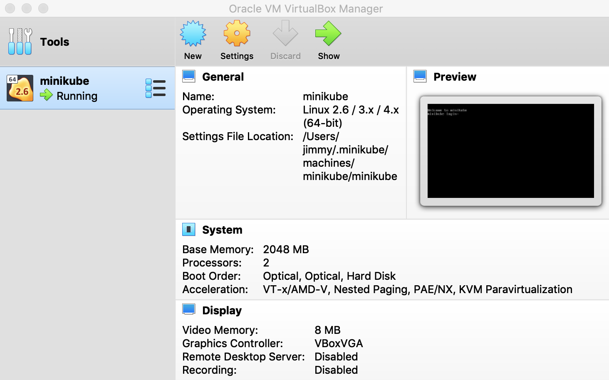Click the Recording Disabled value

click(x=336, y=370)
